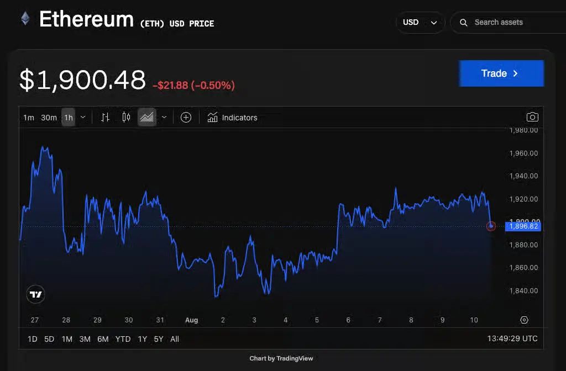This screenshot has height=371, width=566.
Task: Click the 1,860.00 price axis label
Action: 523,268
